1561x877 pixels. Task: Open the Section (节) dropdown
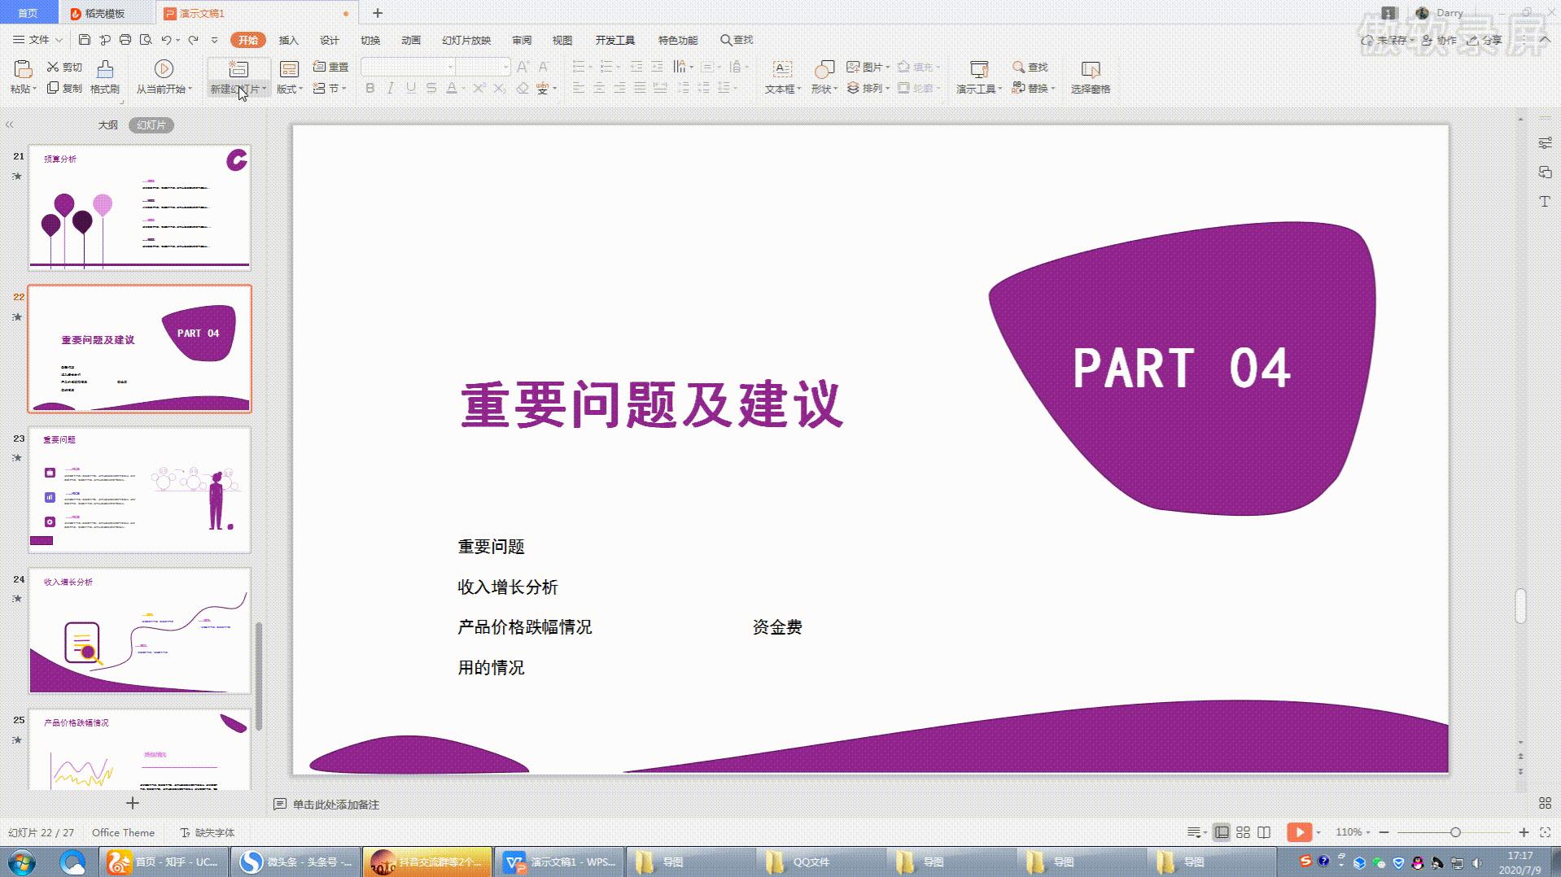click(x=330, y=88)
